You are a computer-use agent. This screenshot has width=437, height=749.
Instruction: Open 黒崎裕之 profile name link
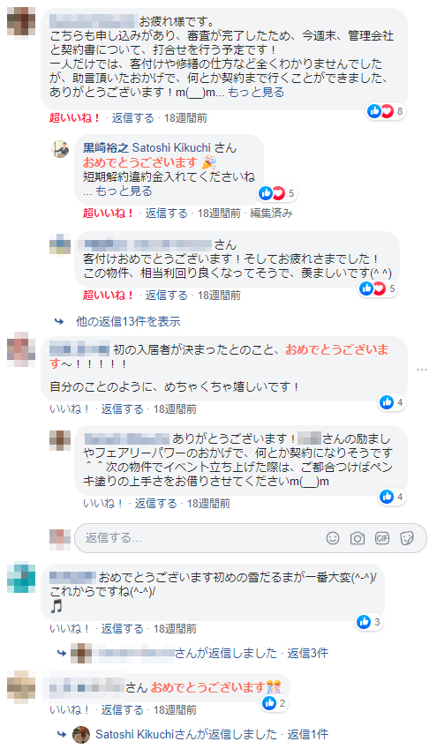(106, 148)
